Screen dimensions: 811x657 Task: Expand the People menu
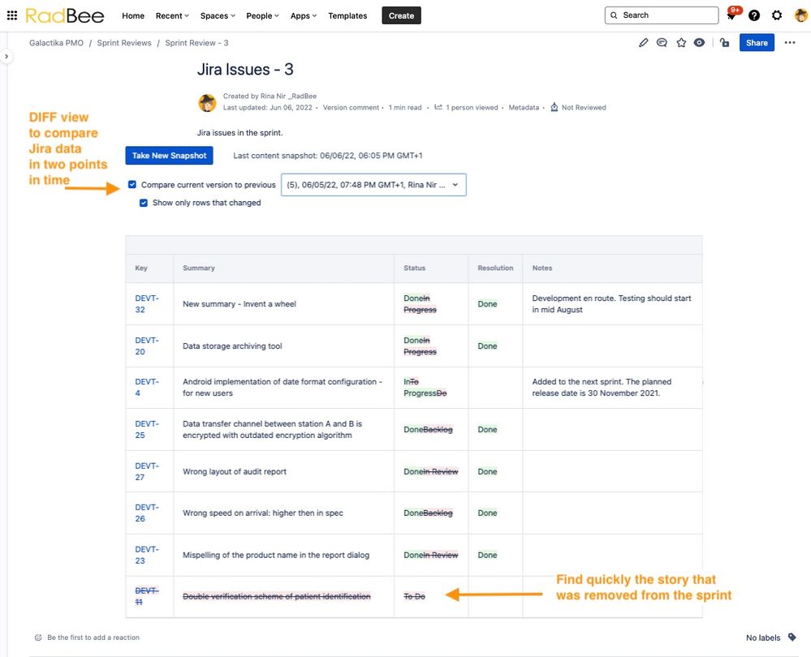[262, 15]
